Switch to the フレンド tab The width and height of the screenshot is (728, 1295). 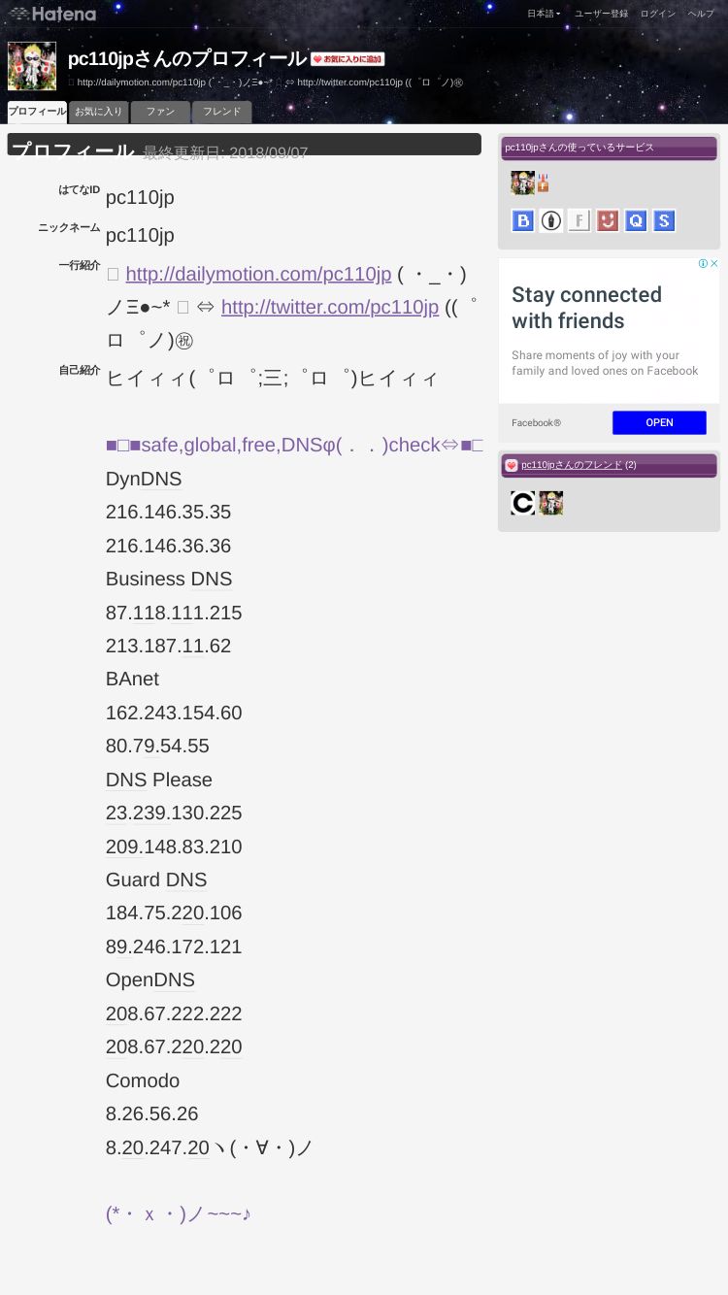(x=221, y=113)
